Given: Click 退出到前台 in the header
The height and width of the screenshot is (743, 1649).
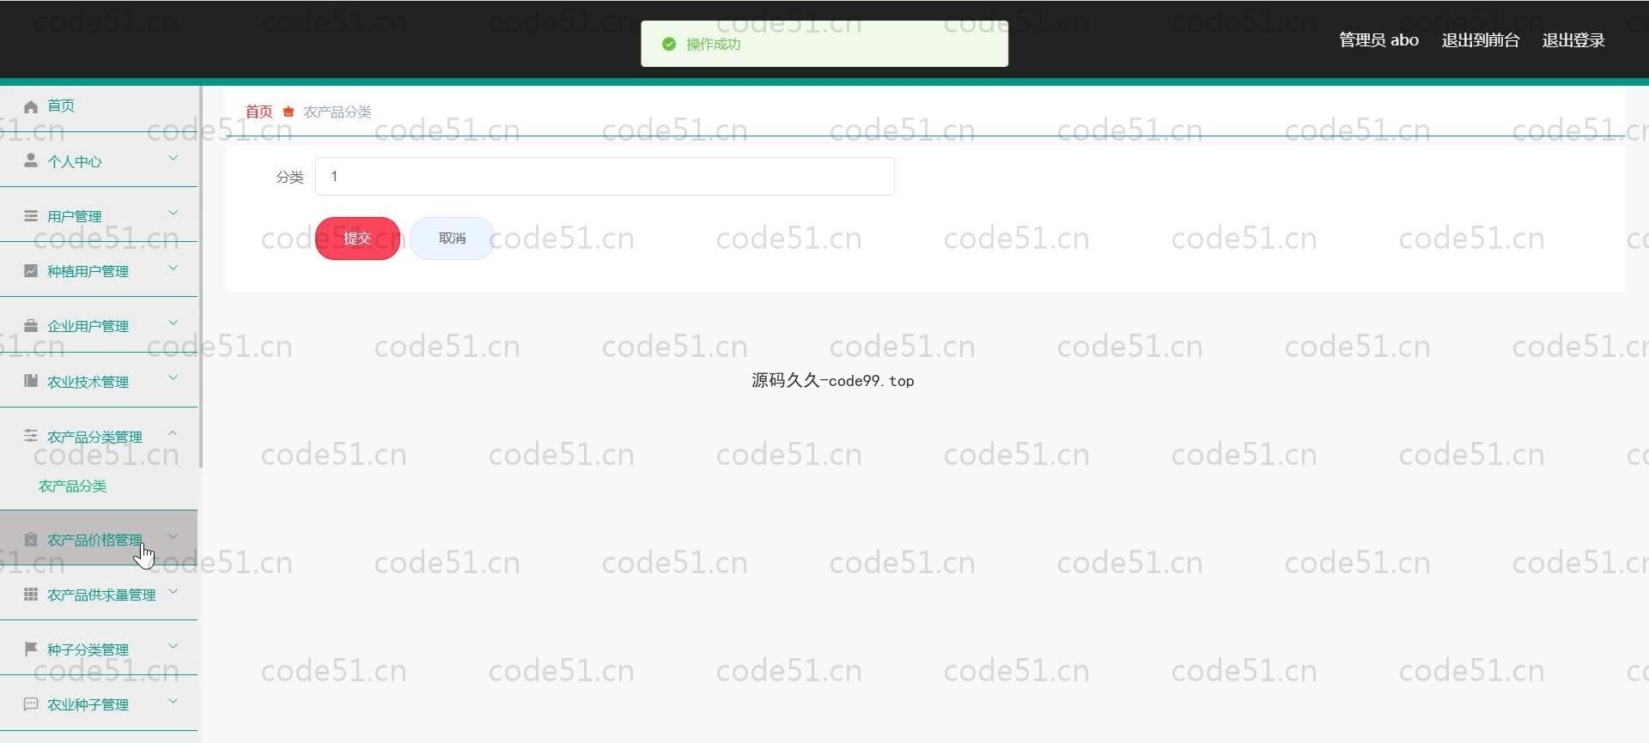Looking at the screenshot, I should click(x=1481, y=40).
